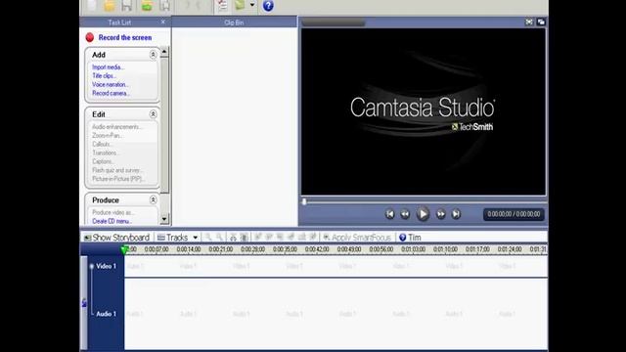Collapse the Produce section
626x352 pixels.
pyautogui.click(x=153, y=199)
